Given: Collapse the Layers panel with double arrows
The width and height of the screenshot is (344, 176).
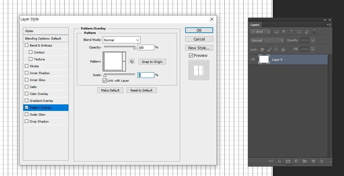Looking at the screenshot, I should tap(325, 20).
